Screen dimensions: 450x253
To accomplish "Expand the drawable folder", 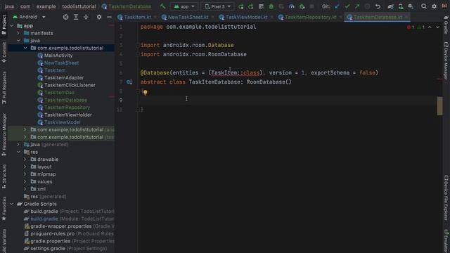I will tap(25, 160).
